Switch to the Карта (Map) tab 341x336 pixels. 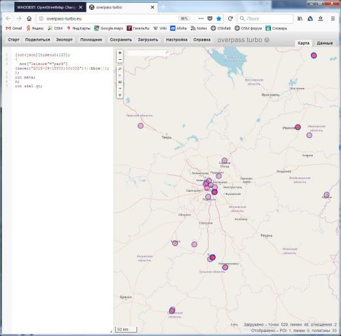304,43
